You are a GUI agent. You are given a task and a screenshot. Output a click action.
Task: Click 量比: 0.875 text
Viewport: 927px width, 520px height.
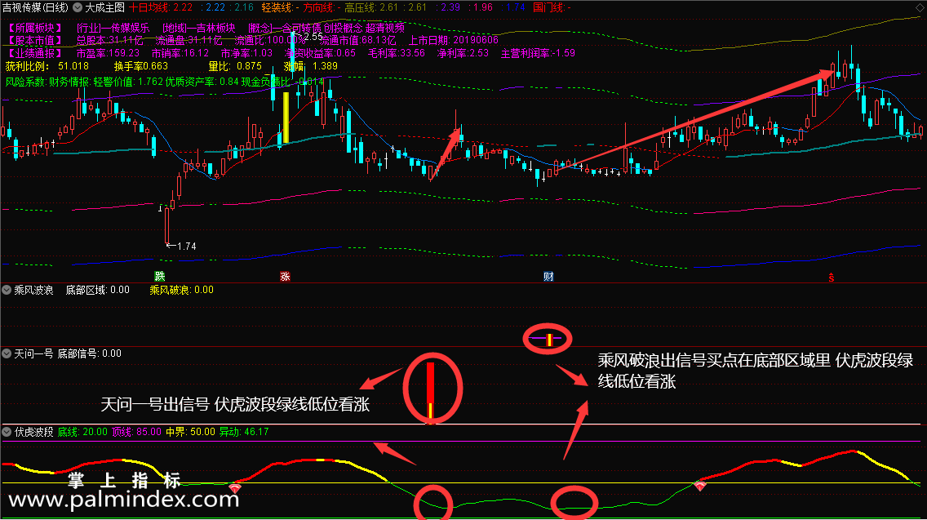click(x=235, y=66)
